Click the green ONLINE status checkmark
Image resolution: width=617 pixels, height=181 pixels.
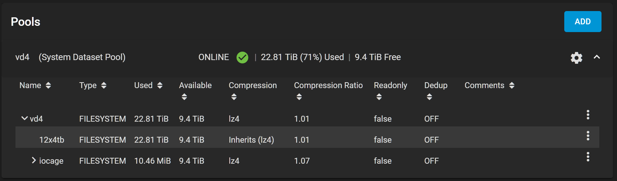pos(242,58)
